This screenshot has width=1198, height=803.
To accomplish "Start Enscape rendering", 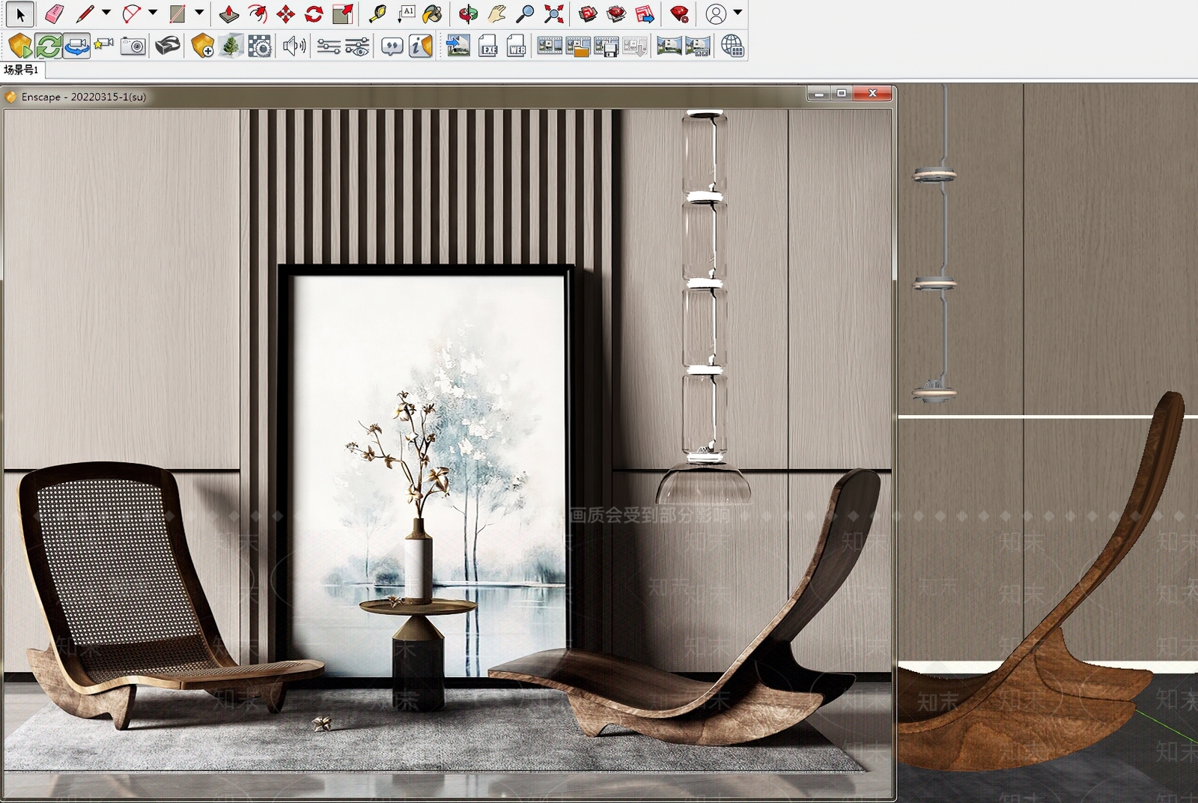I will point(20,46).
